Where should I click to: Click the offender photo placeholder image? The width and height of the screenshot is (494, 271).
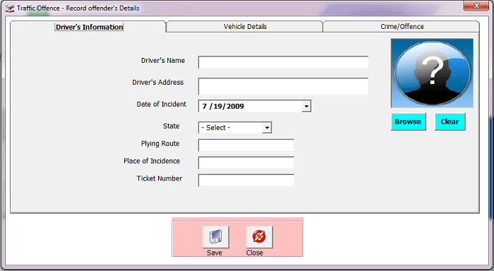(x=432, y=73)
